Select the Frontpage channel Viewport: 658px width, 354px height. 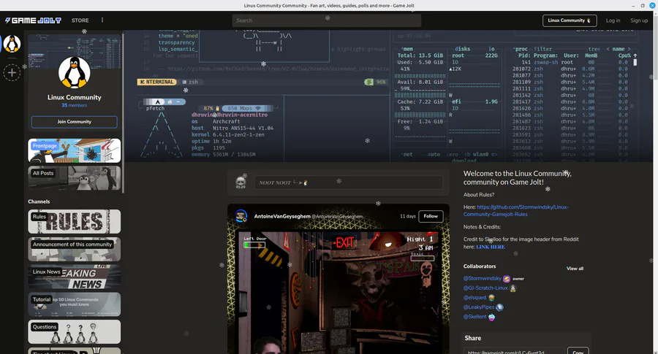pyautogui.click(x=75, y=150)
